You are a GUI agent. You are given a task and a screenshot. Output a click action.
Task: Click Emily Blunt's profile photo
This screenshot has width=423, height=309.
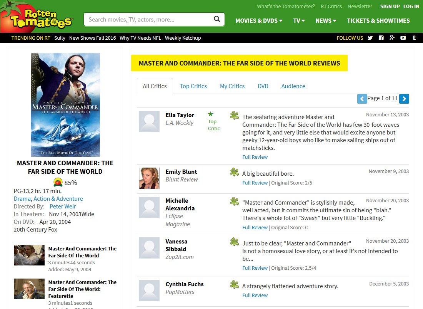[x=149, y=178]
